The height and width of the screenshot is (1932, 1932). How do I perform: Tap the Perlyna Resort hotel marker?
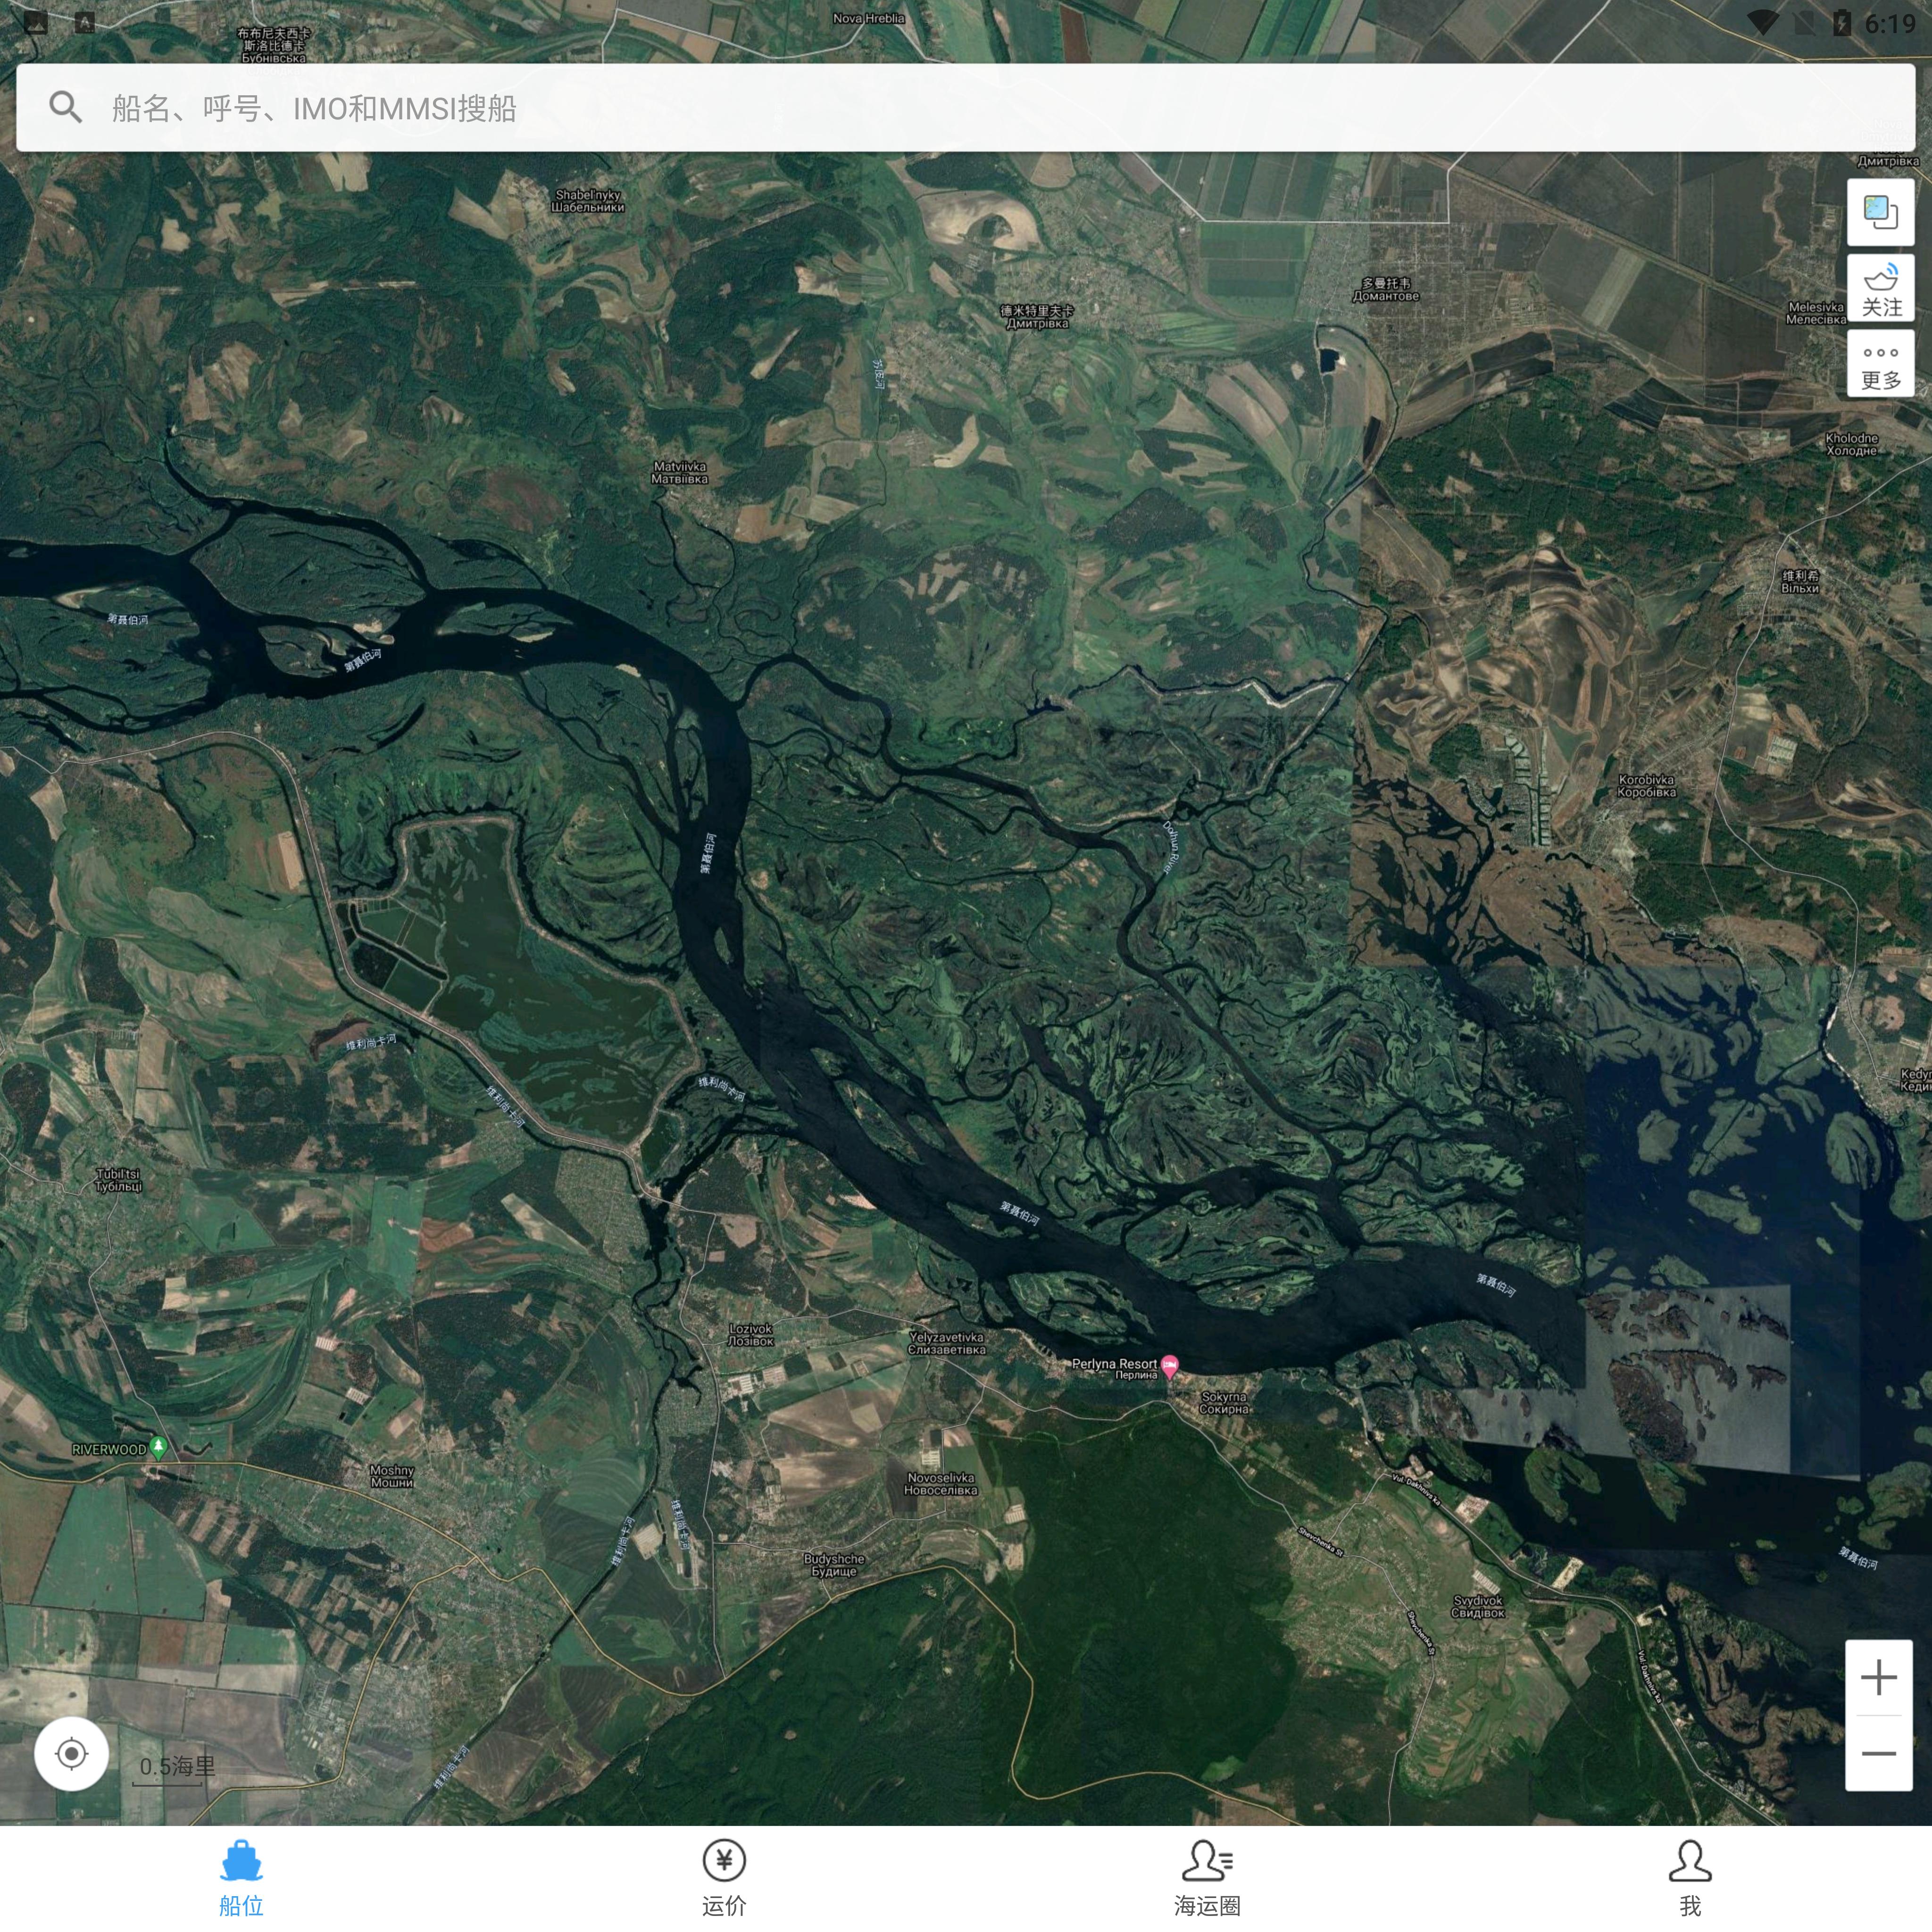[1169, 1365]
